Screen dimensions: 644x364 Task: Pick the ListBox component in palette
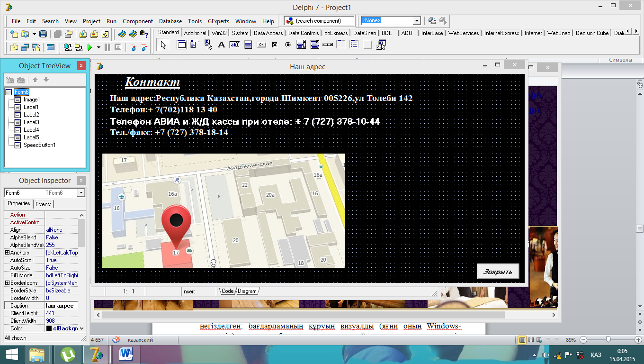(301, 45)
